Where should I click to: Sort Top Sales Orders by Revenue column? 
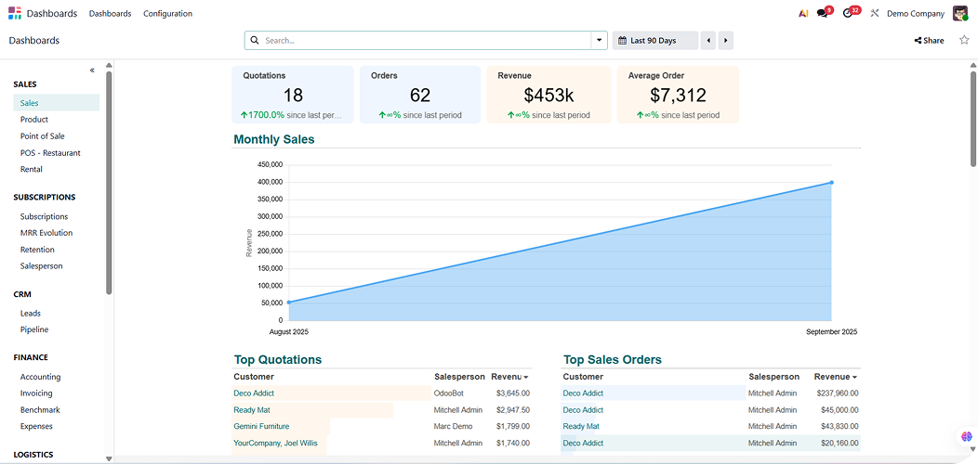coord(835,377)
